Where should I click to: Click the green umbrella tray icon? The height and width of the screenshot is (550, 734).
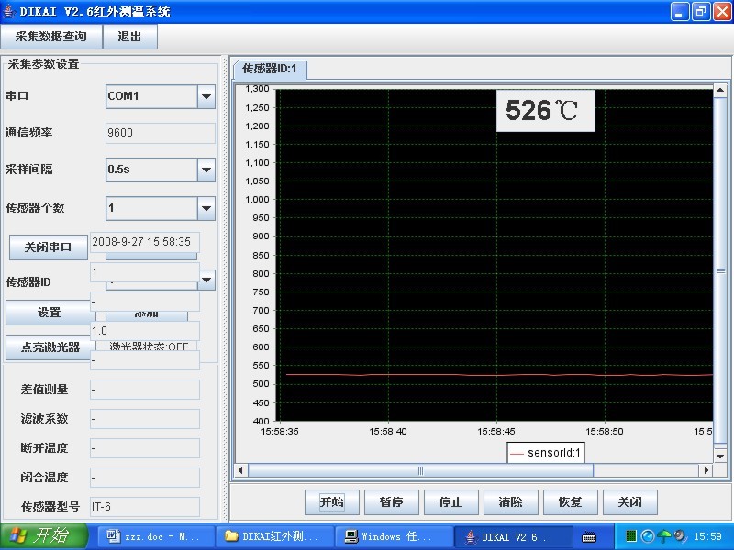click(x=663, y=536)
